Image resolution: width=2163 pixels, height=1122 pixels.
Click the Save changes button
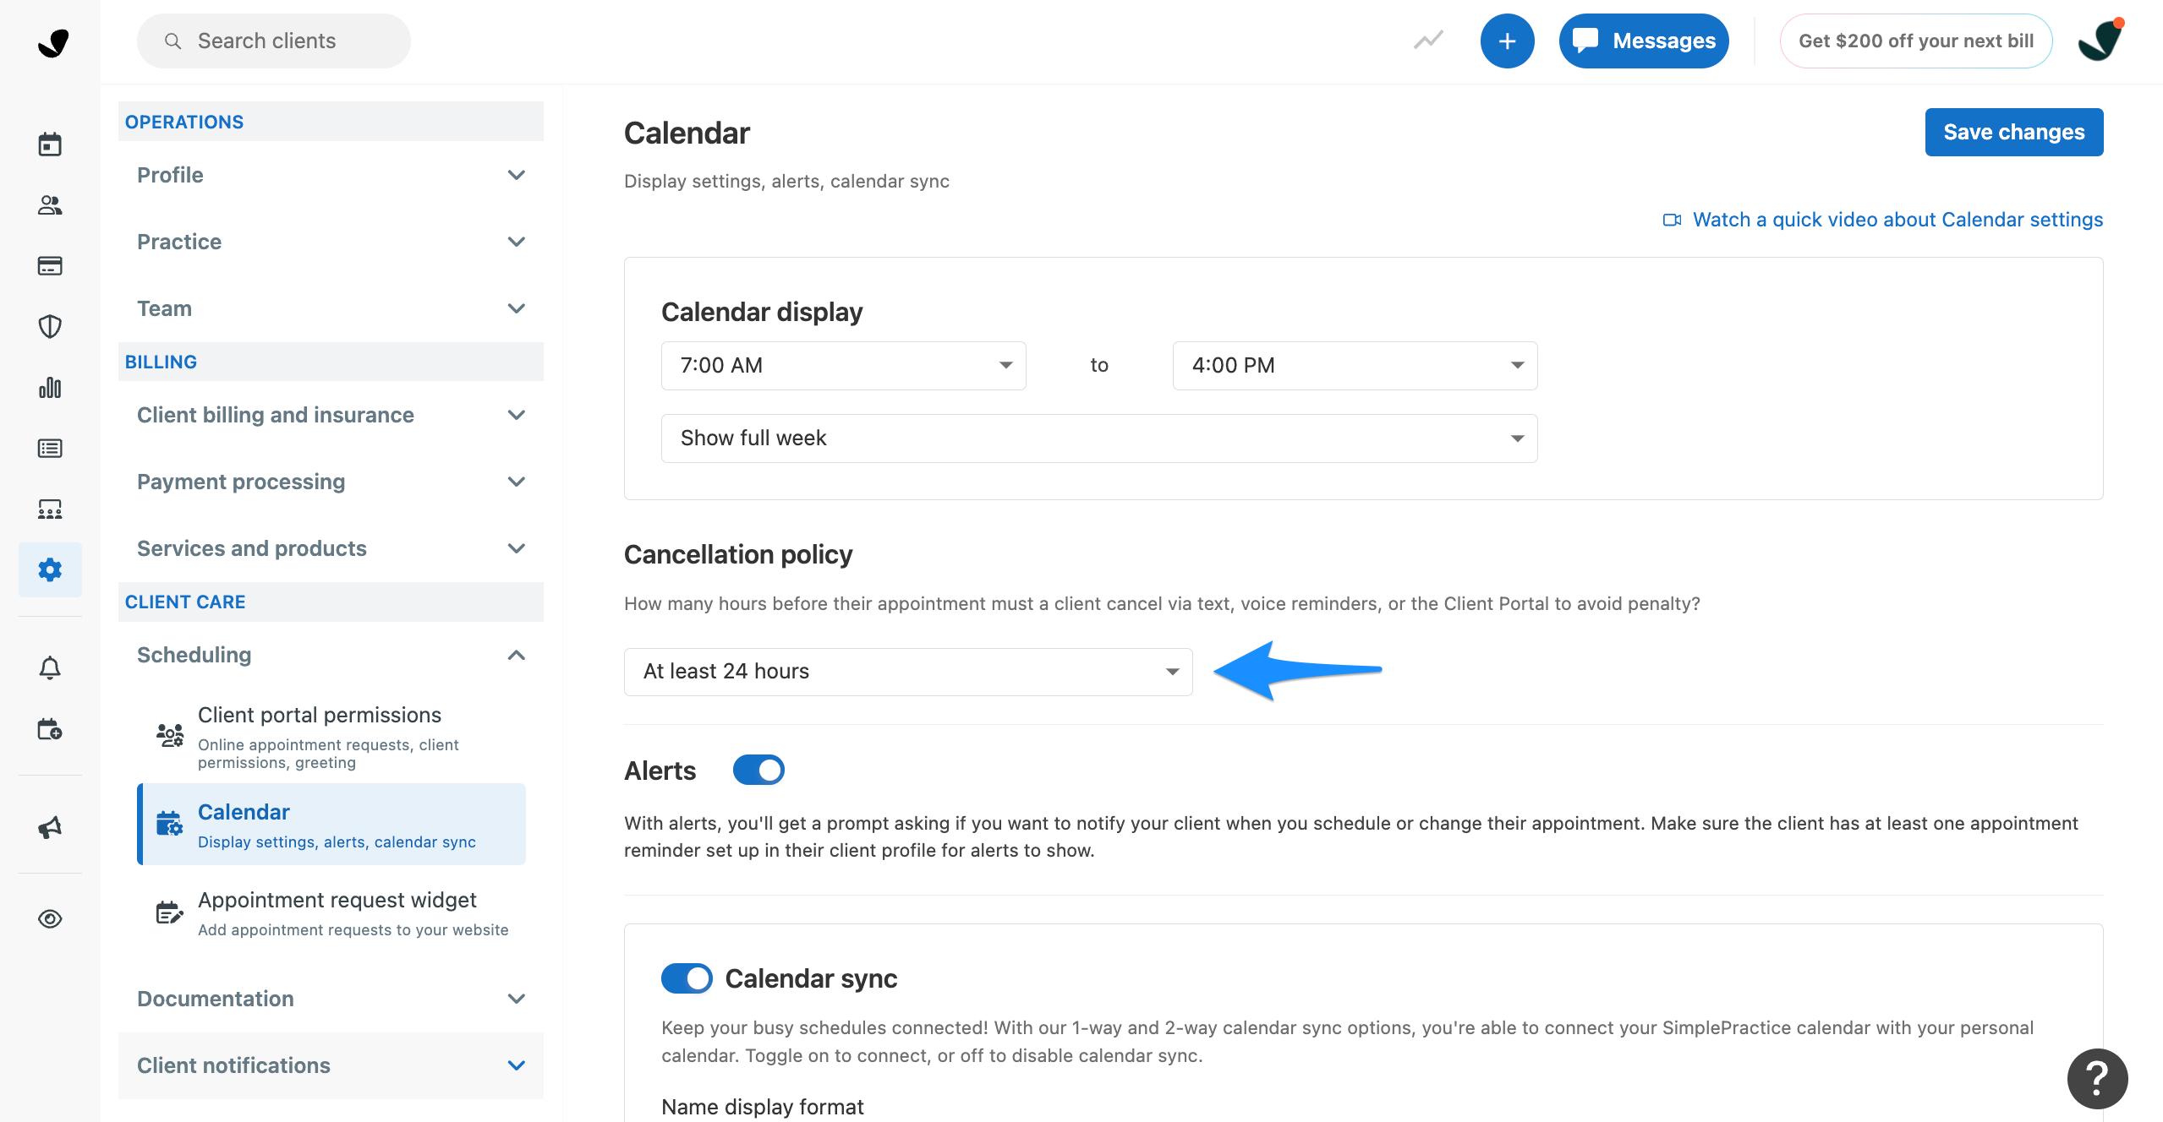tap(2014, 132)
